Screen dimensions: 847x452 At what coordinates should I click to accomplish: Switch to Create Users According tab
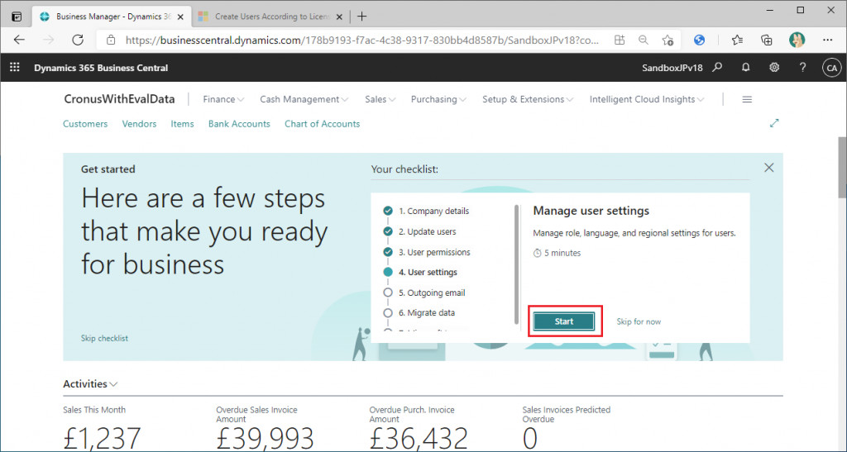coord(270,17)
